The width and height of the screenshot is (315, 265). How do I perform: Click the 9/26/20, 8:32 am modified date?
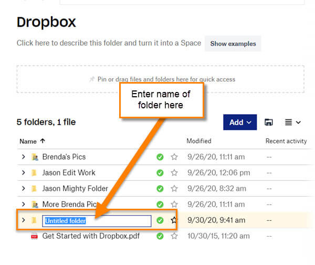pos(217,189)
